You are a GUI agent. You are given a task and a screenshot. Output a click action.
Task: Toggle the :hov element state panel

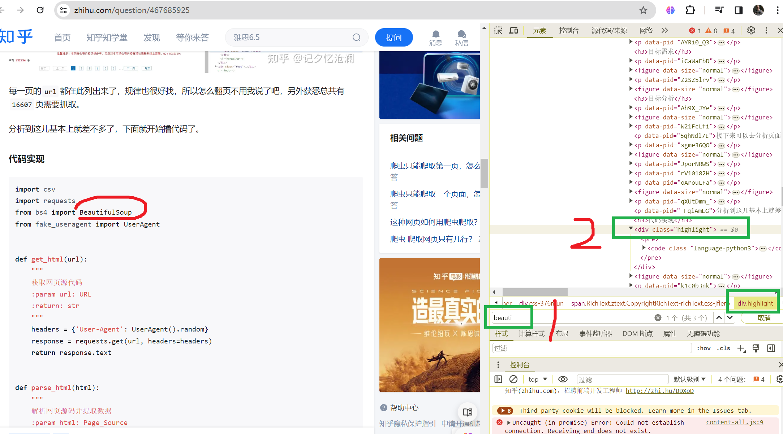[x=704, y=348]
